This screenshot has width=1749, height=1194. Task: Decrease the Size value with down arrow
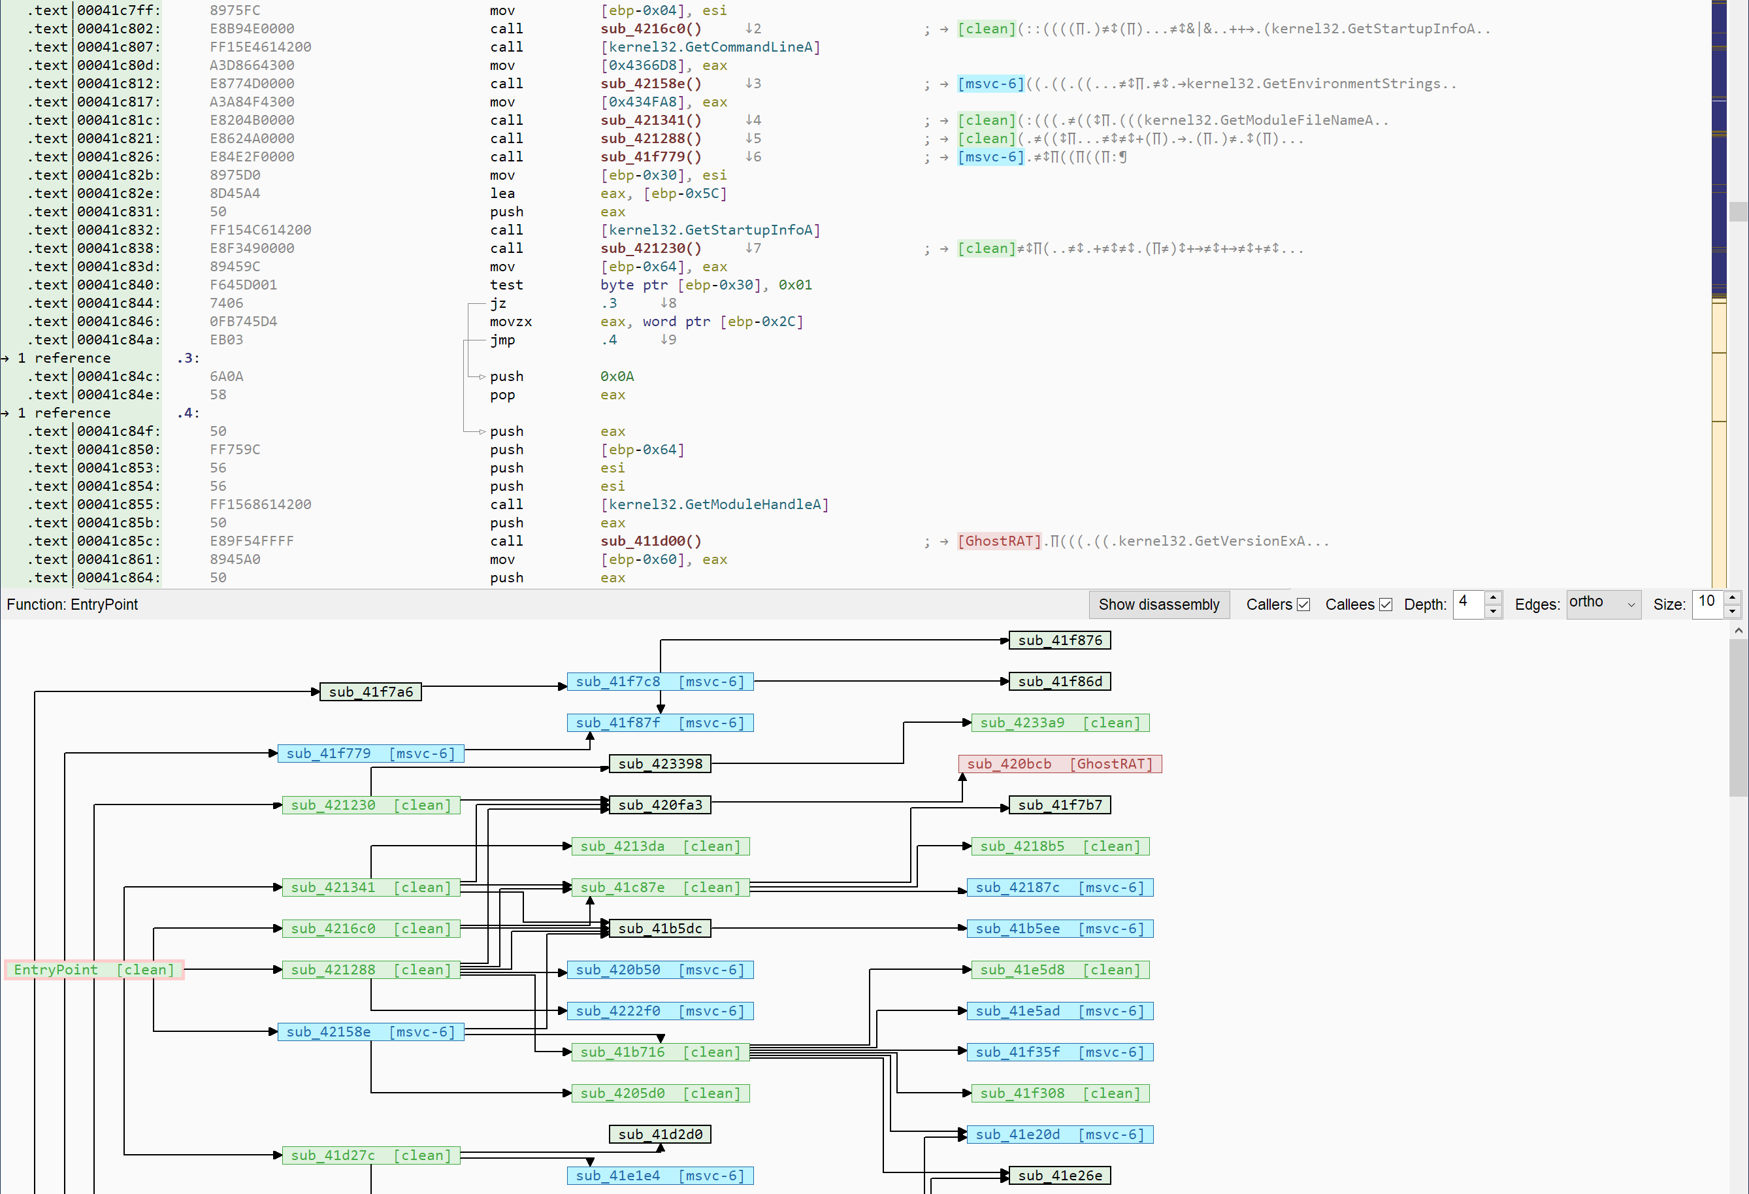pyautogui.click(x=1732, y=611)
